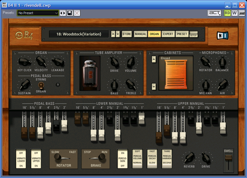Image resolution: width=247 pixels, height=178 pixels.
Task: Step to next program with down arrow
Action: click(118, 34)
